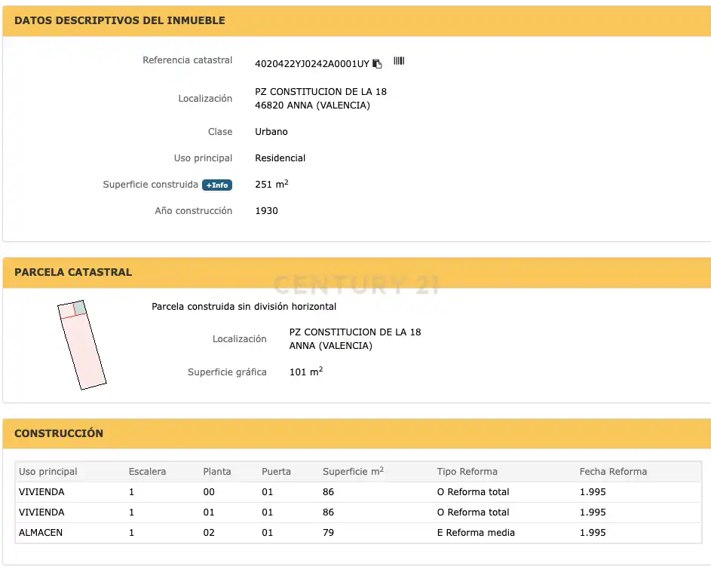The width and height of the screenshot is (711, 569).
Task: Select the address PZ CONSTITUCION DE LA 18 in Datos descriptivos
Action: click(x=320, y=92)
